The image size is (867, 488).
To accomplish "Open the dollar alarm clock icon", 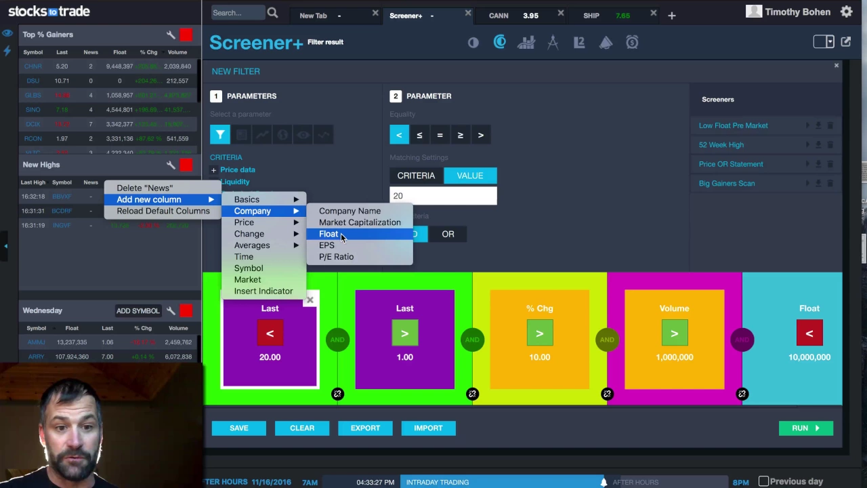I will (x=632, y=43).
